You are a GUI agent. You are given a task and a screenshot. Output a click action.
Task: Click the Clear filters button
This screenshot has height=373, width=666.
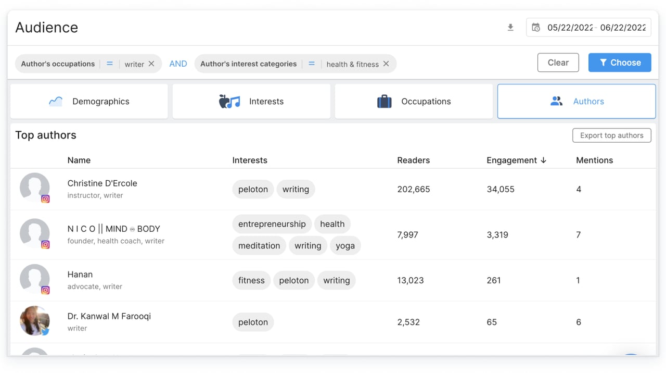(558, 63)
